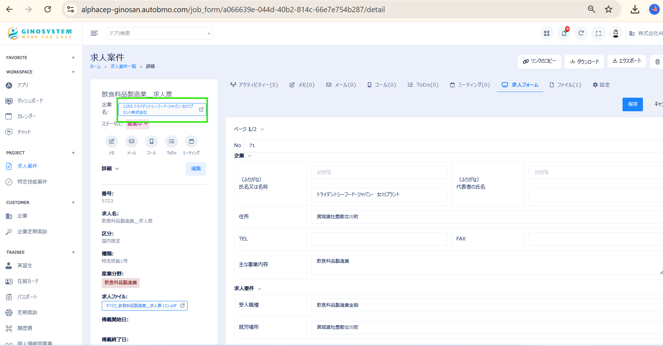Click the user avatar icon

pyautogui.click(x=615, y=33)
